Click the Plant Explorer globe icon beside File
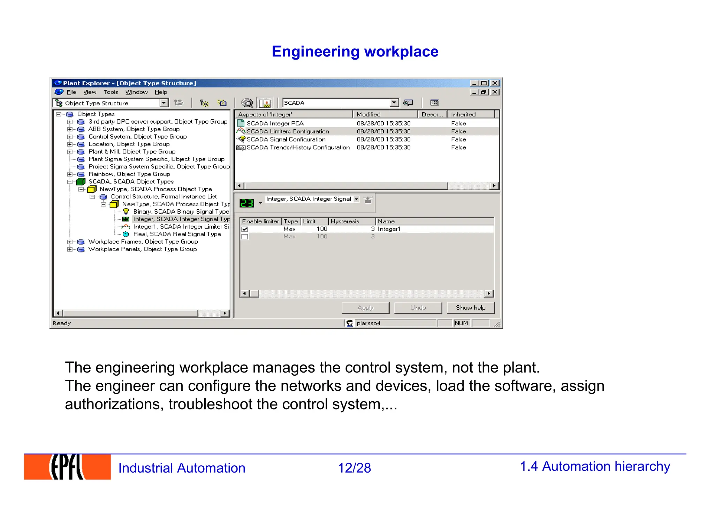The image size is (714, 505). 59,92
